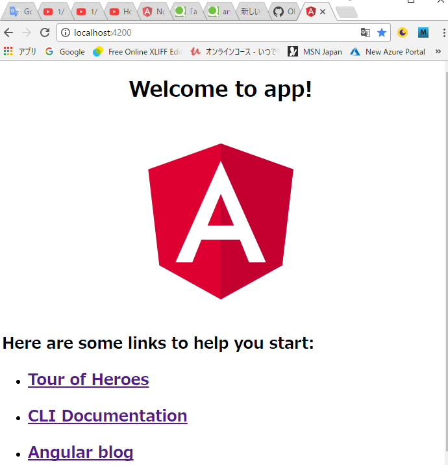Open Free Online XLIFF Editor bookmark
The image size is (448, 465).
(x=138, y=51)
